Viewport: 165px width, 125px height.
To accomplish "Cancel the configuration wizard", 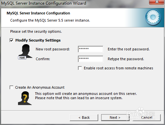I will 147,117.
